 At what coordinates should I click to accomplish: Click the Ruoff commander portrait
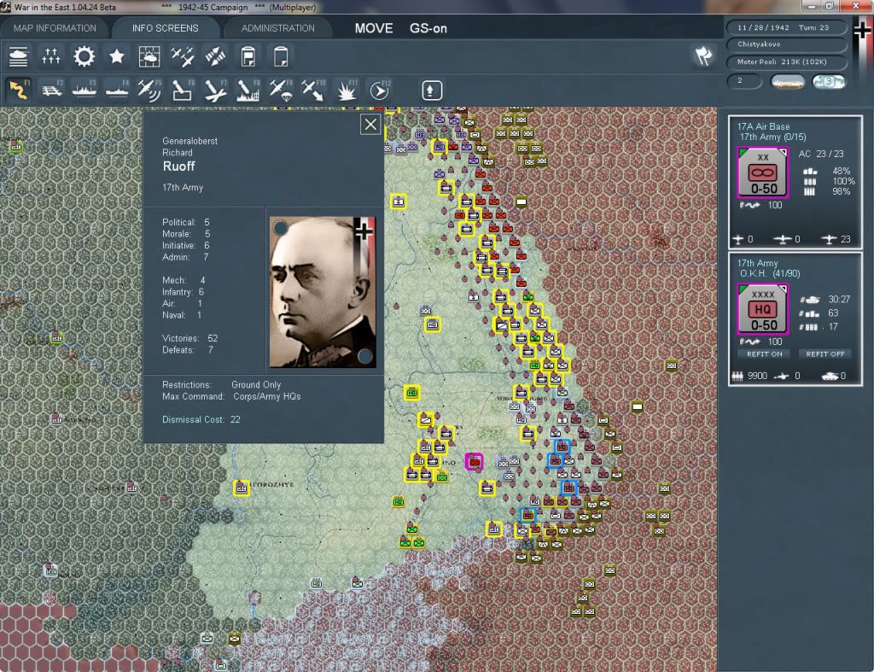click(x=323, y=292)
